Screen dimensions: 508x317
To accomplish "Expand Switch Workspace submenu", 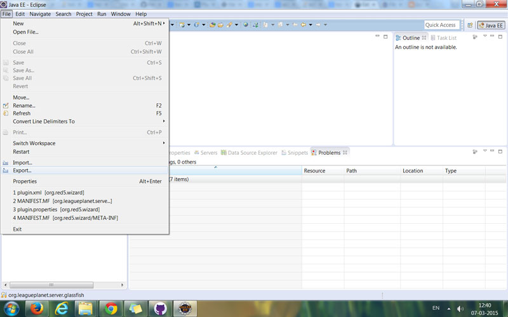I will pos(84,143).
